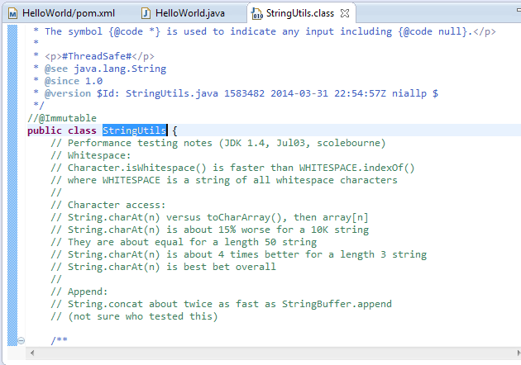
Task: Click the 'The symbol {@code *}' Javadoc line
Action: pos(265,31)
